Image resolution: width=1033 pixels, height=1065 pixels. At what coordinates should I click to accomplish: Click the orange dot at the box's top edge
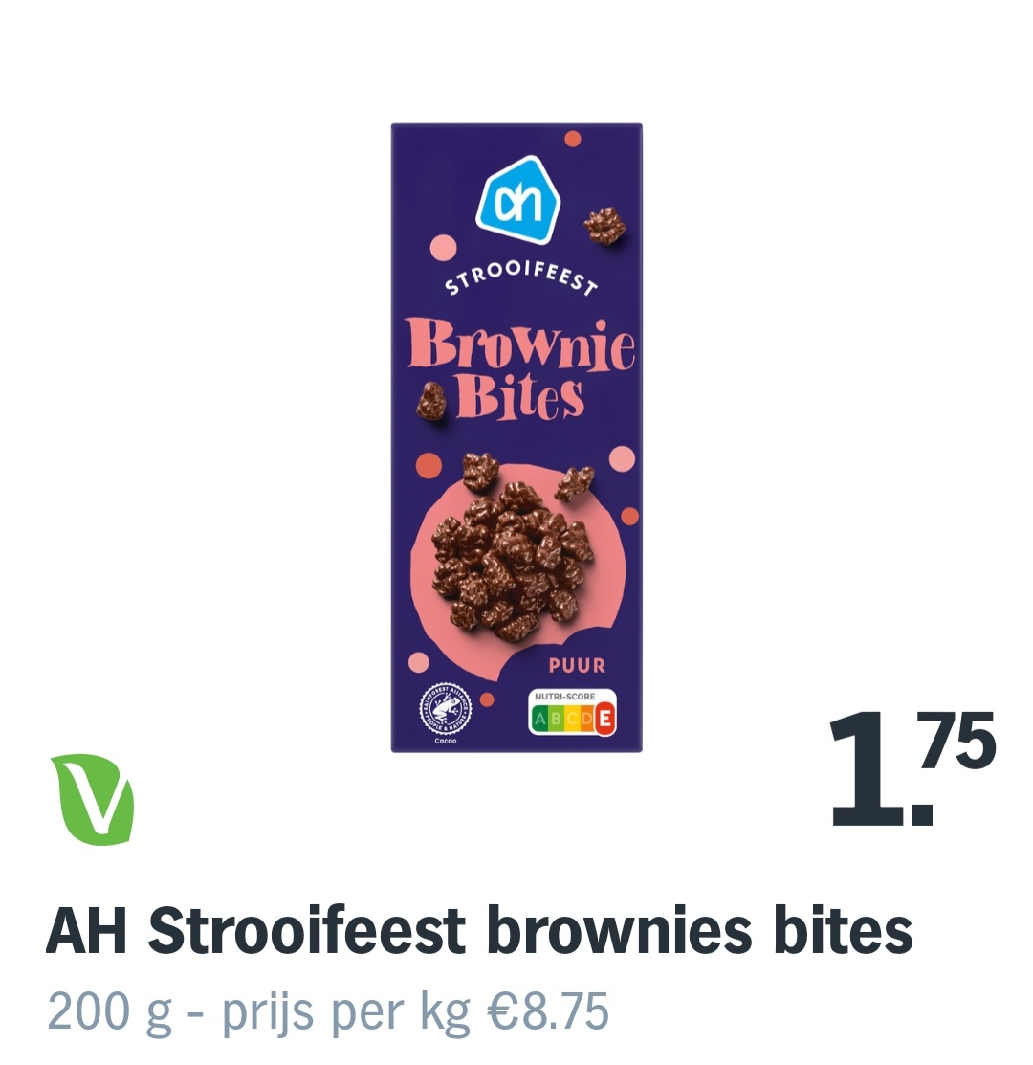point(573,139)
